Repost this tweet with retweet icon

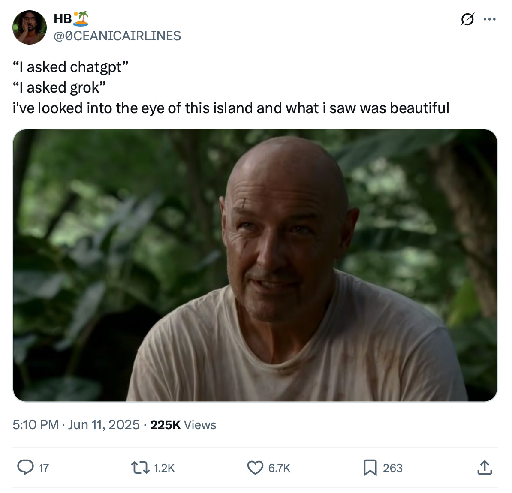pyautogui.click(x=140, y=468)
